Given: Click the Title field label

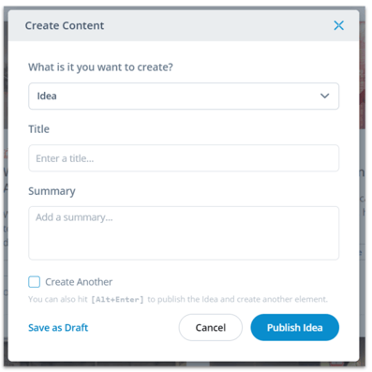Looking at the screenshot, I should [x=38, y=129].
